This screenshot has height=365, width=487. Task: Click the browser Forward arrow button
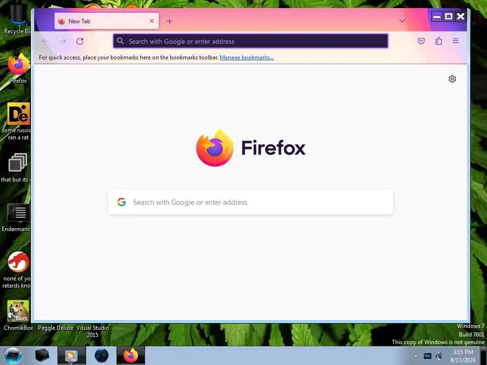(x=63, y=41)
